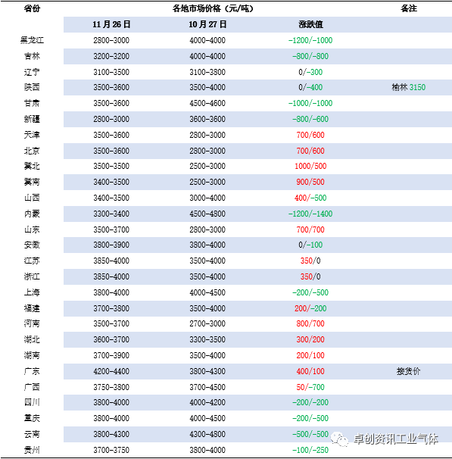
Task: Select the 4500-4800 October price for 内蒙
Action: (x=207, y=214)
